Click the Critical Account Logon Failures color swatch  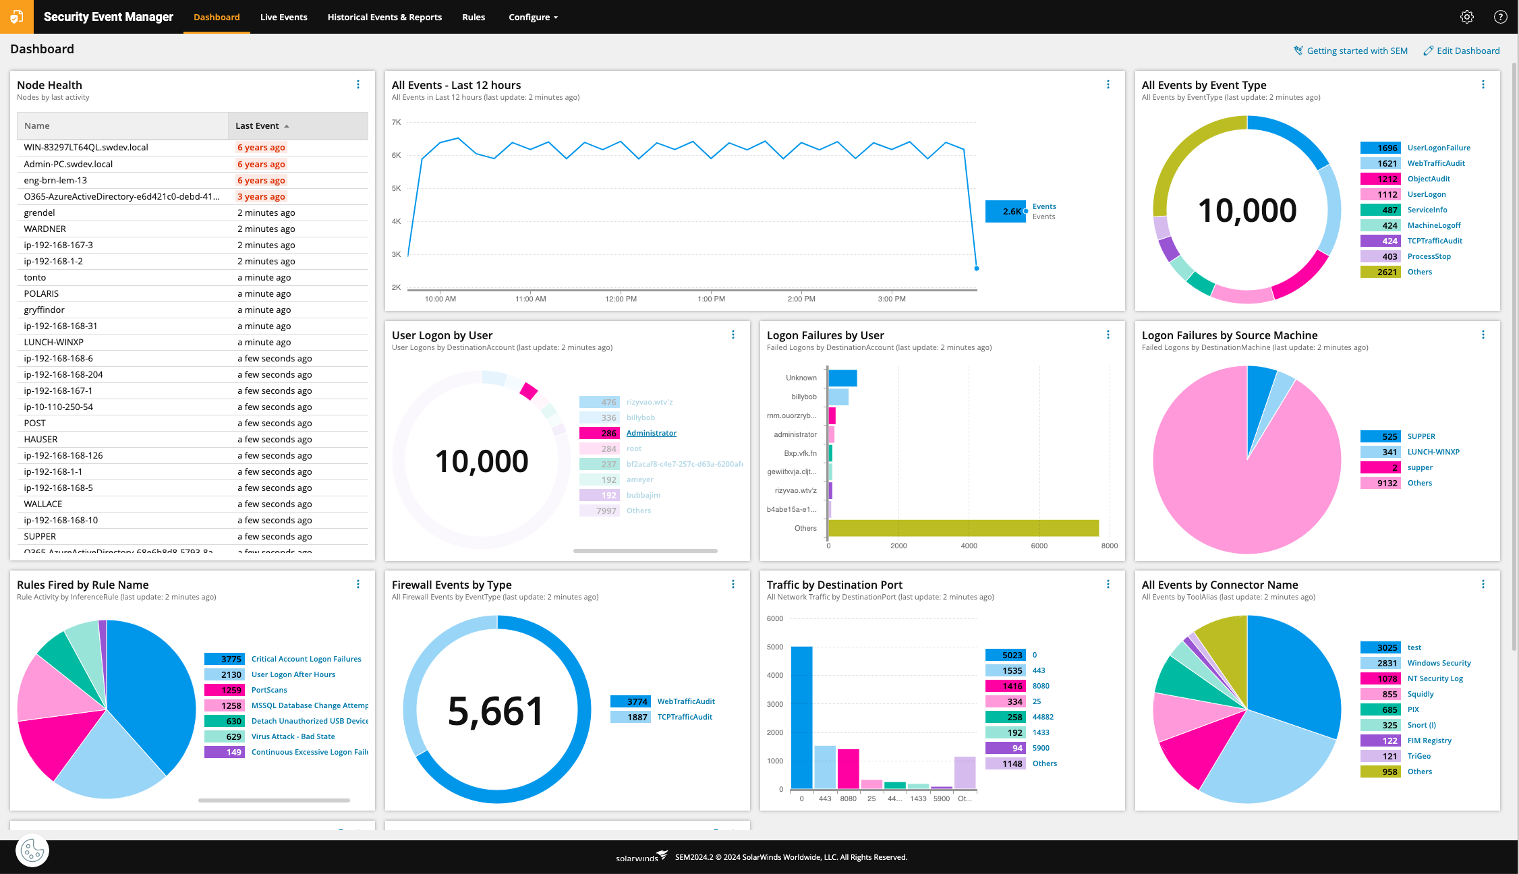224,659
